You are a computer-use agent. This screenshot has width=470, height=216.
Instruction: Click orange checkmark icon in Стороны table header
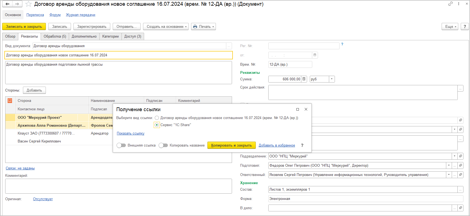10,101
